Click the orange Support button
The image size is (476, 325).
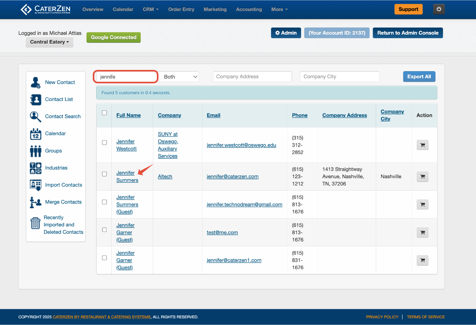click(x=408, y=9)
